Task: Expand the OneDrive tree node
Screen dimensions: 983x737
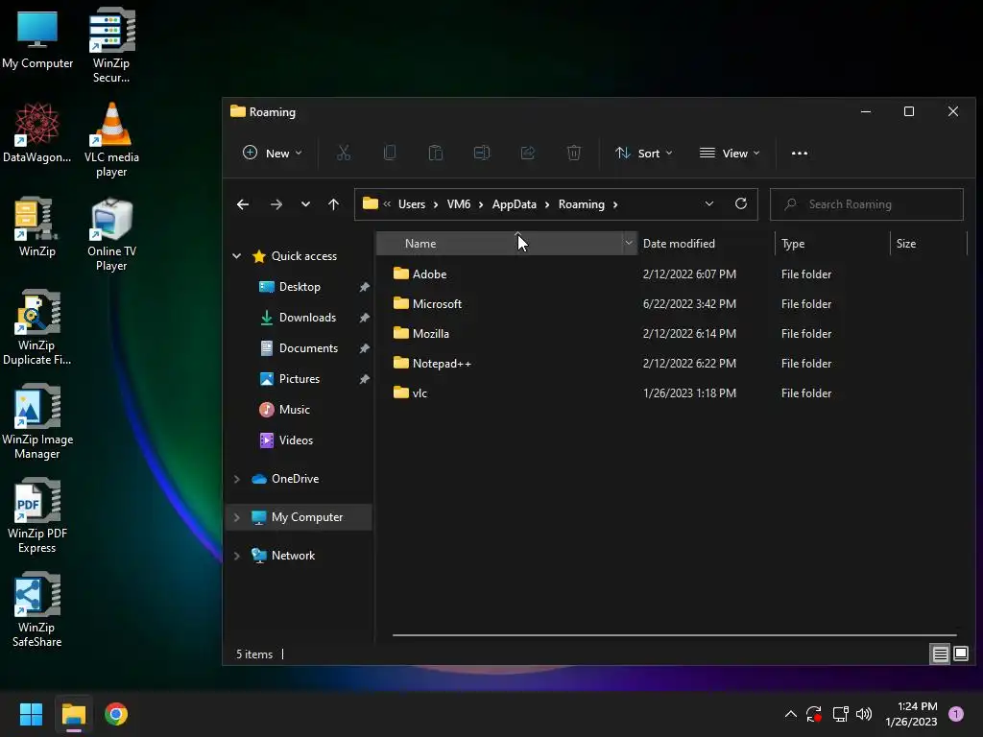Action: click(x=237, y=479)
